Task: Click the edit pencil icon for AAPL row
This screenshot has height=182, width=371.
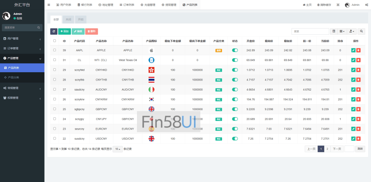Action: coord(353,51)
